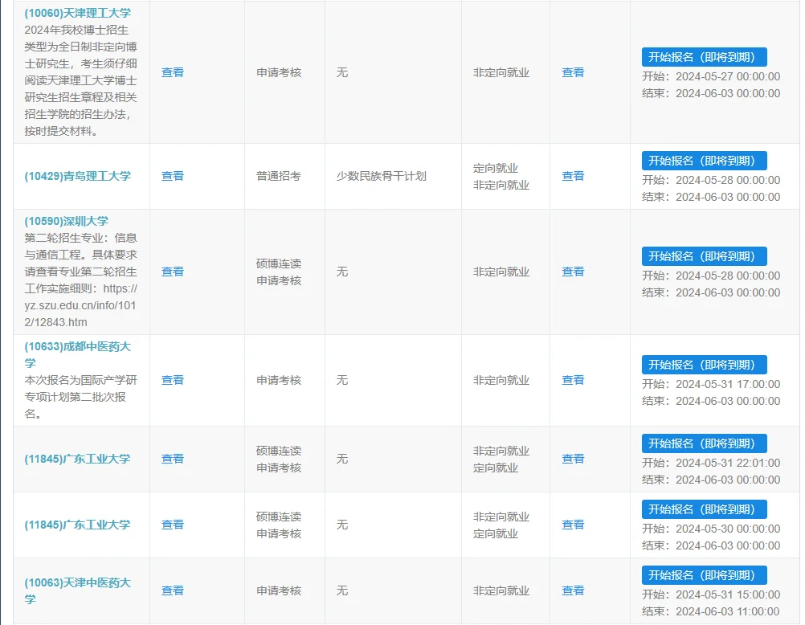Click 查看 link after 非定向就业 in 天津中医药大学 row
Image resolution: width=805 pixels, height=625 pixels.
(x=573, y=590)
